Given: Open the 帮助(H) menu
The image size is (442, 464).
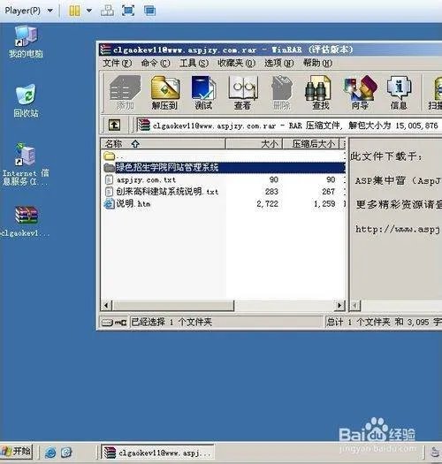Looking at the screenshot, I should coord(317,63).
